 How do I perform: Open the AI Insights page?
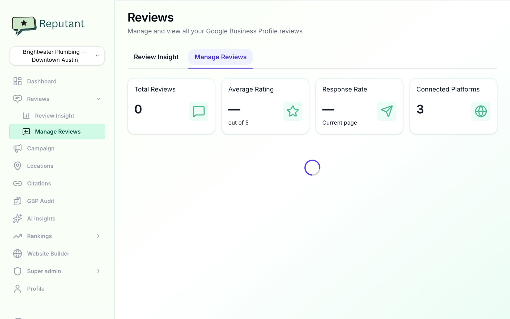pos(57,219)
